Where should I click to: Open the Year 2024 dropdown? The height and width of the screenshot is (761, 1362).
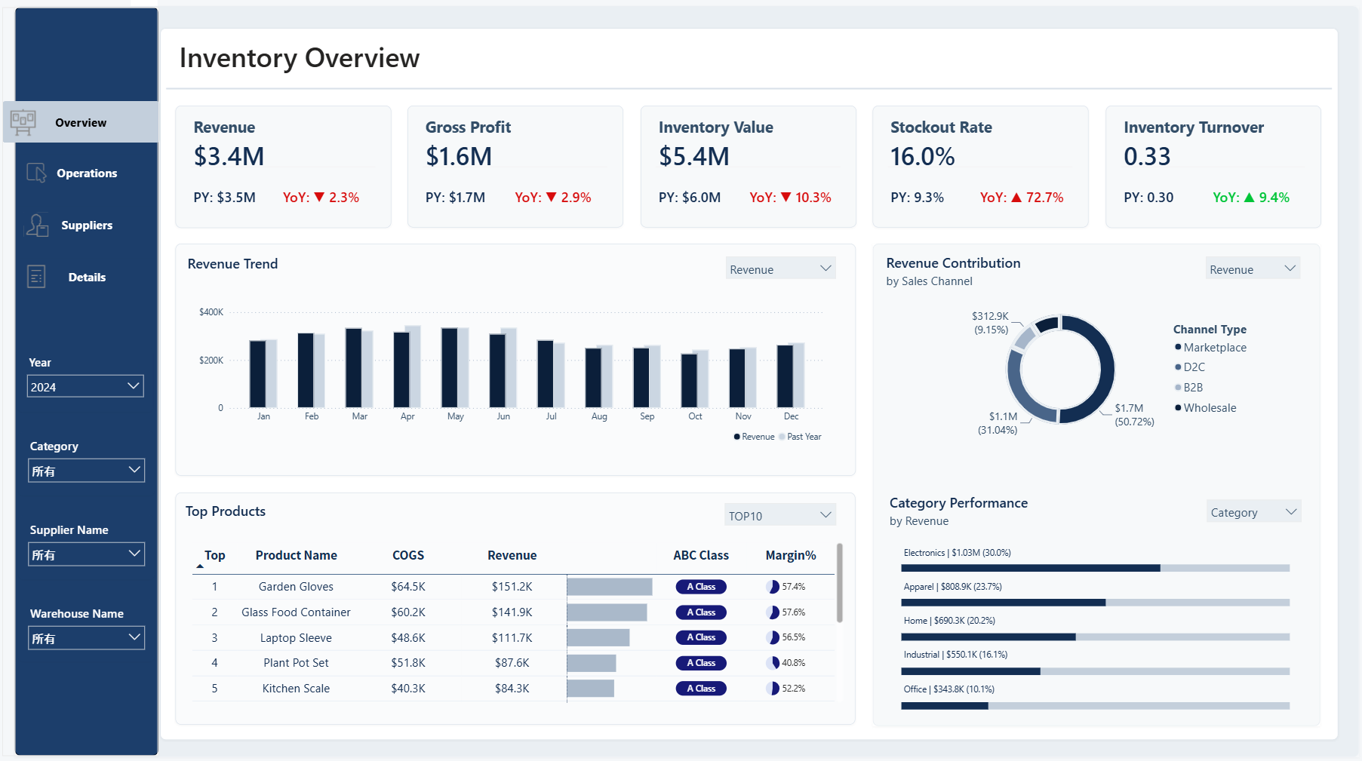[x=85, y=386]
